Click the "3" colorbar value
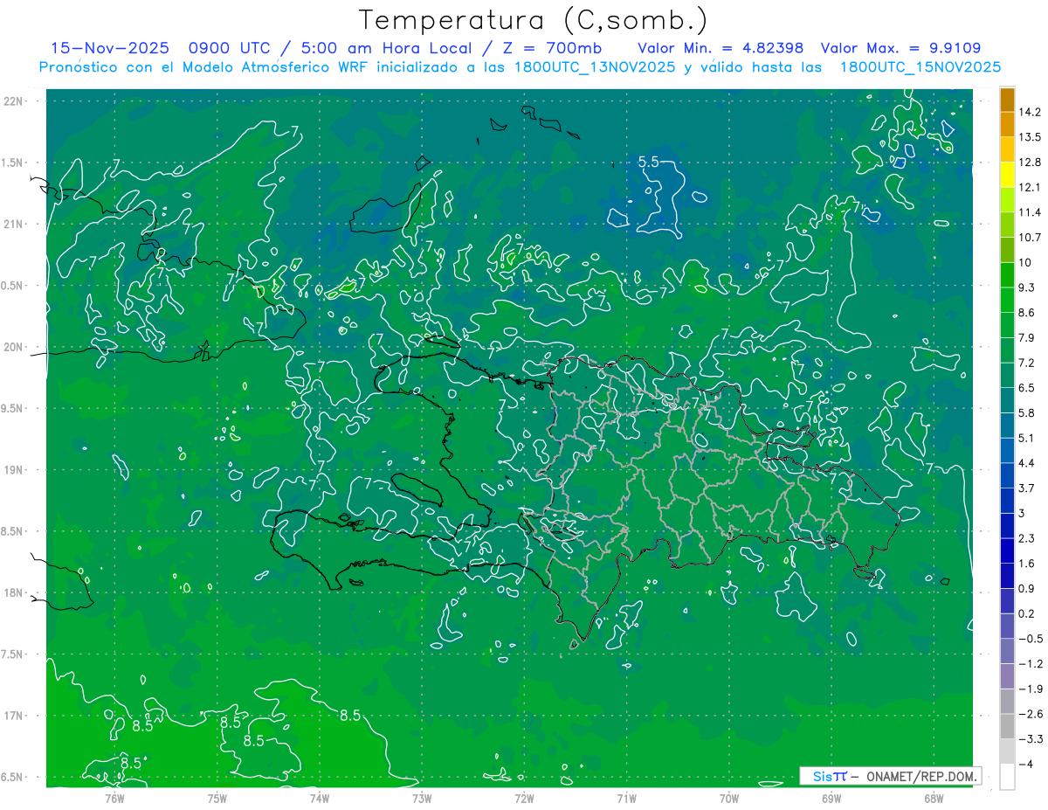Image resolution: width=1048 pixels, height=810 pixels. click(x=1022, y=513)
